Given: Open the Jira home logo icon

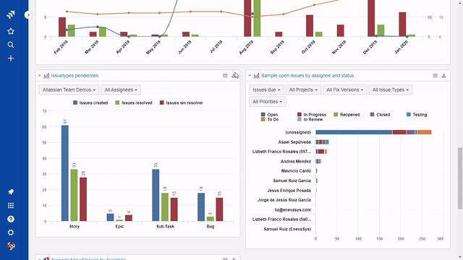Looking at the screenshot, I should pyautogui.click(x=11, y=14).
